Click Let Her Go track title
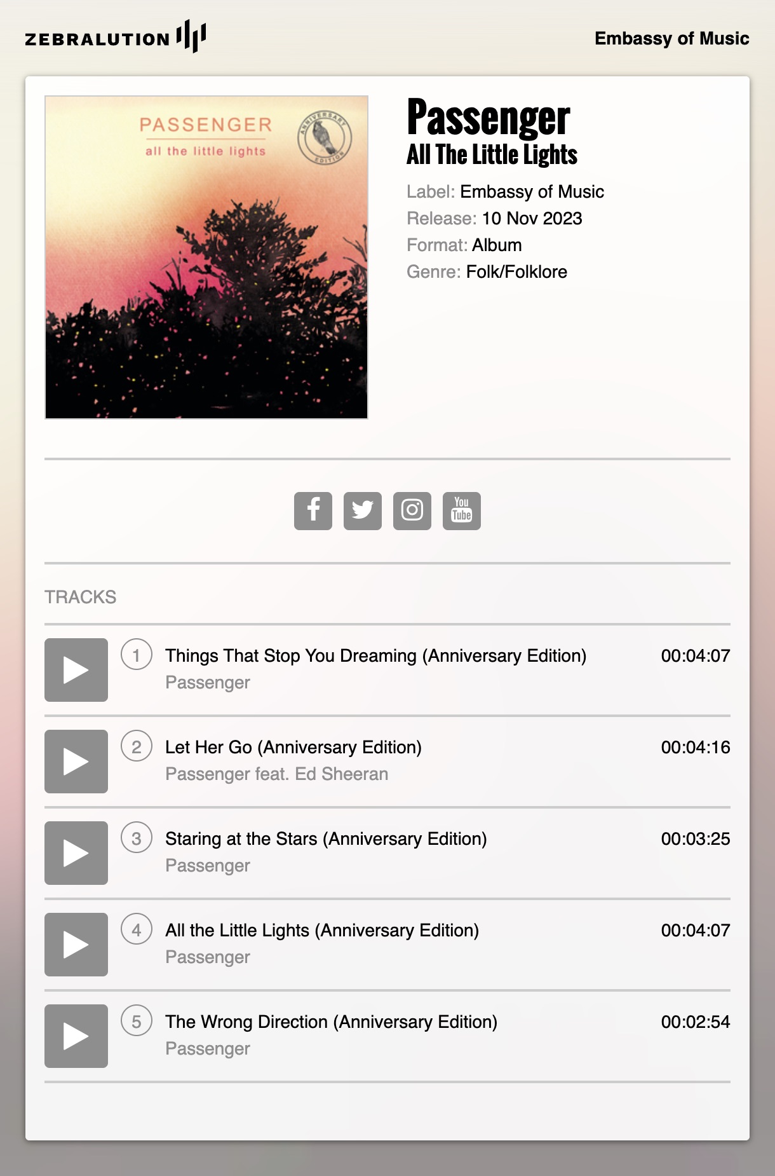The width and height of the screenshot is (775, 1176). click(x=293, y=747)
